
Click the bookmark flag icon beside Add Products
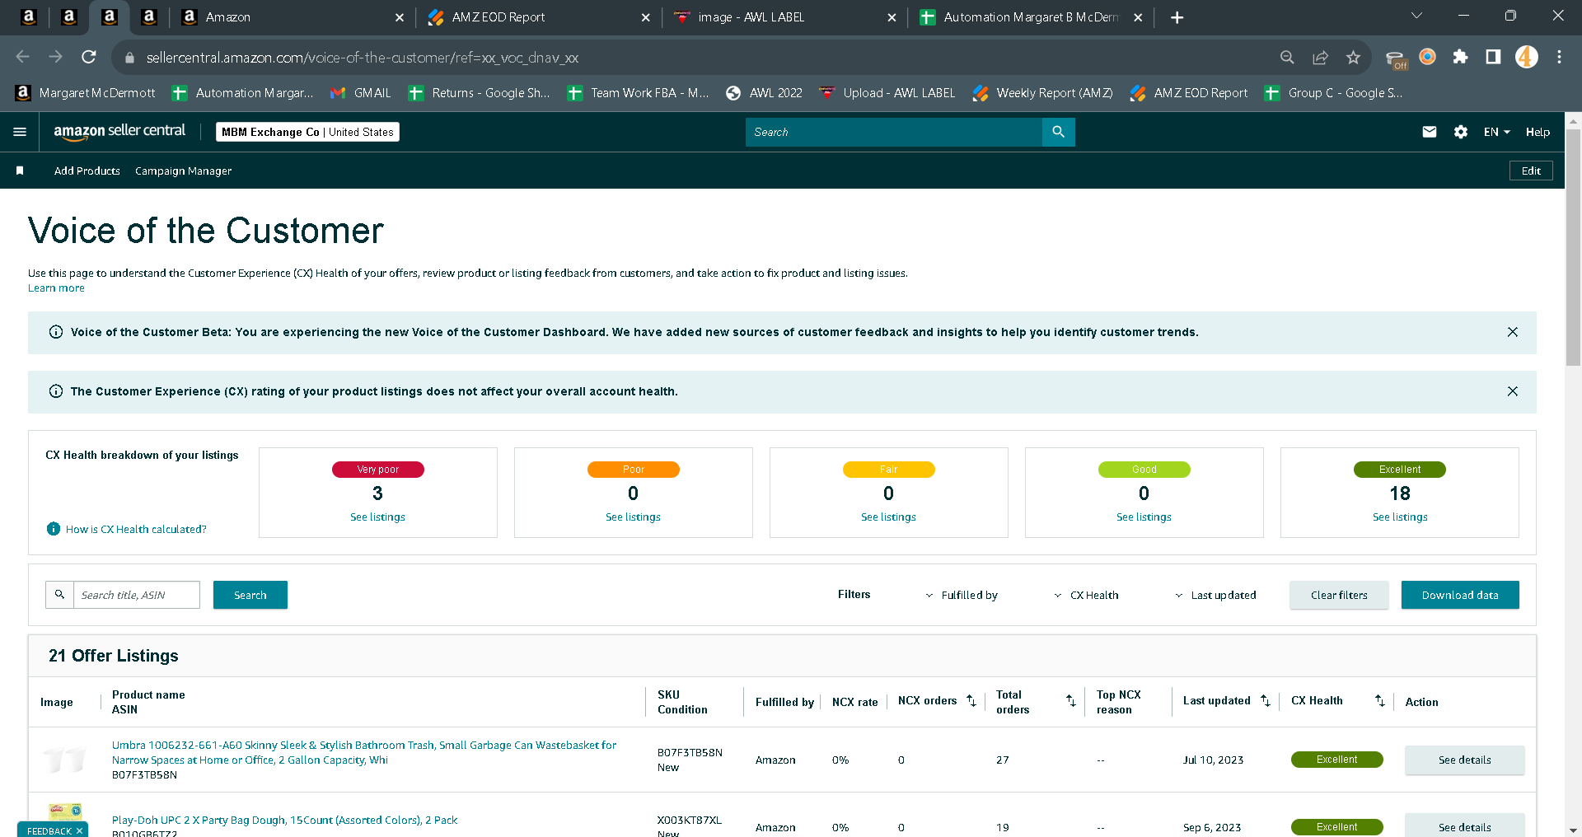[20, 171]
